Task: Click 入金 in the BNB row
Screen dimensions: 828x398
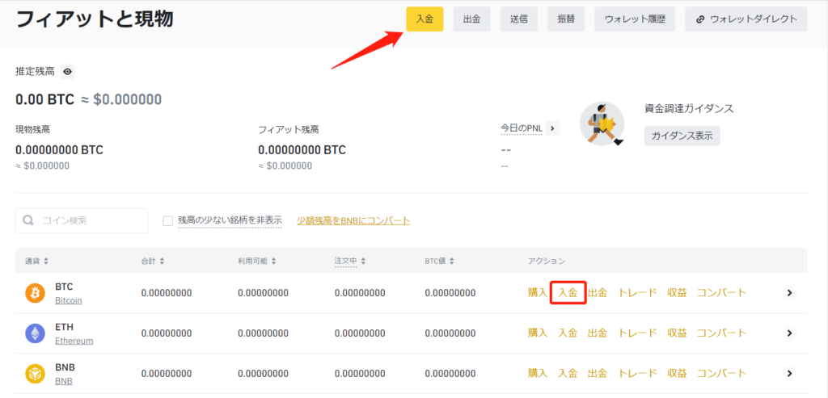Action: click(568, 373)
